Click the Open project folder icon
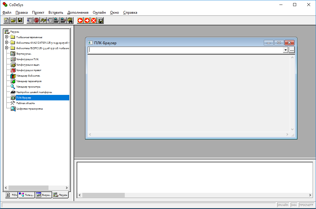Screen dimensions: 316x209 [x=13, y=20]
